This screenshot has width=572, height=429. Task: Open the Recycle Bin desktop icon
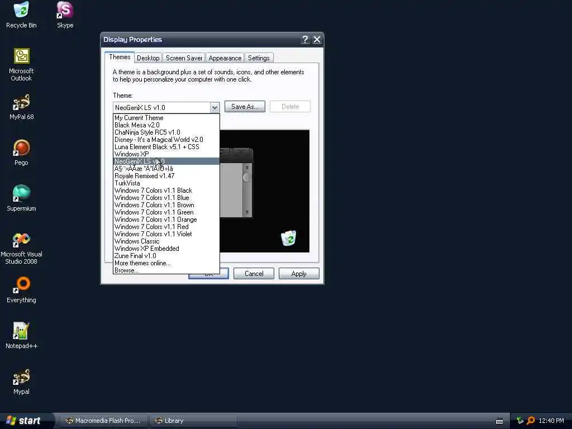click(x=21, y=15)
